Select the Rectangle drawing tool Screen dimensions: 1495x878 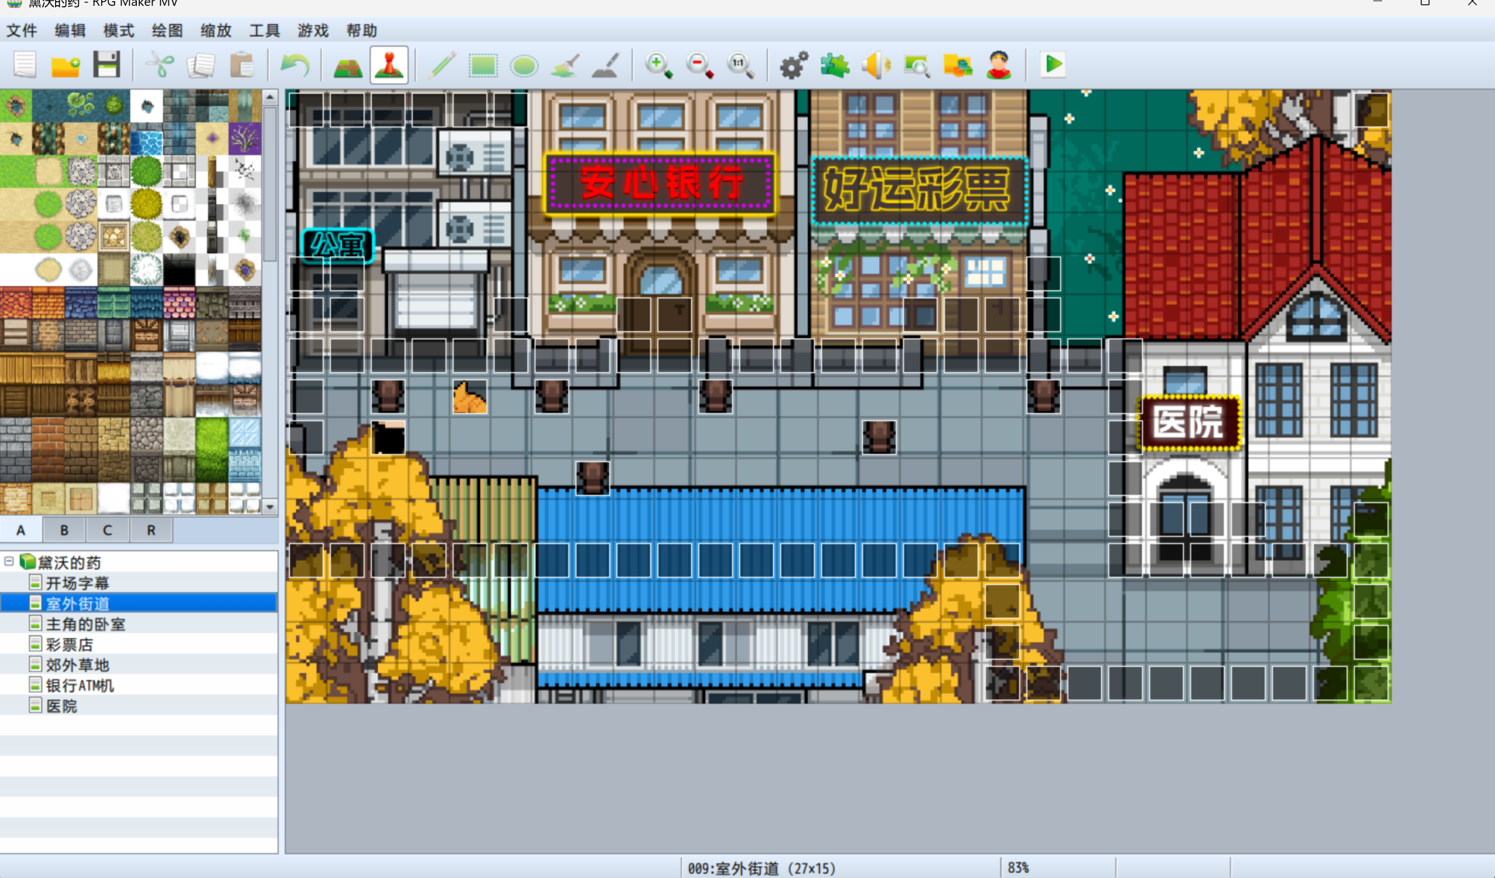pyautogui.click(x=483, y=65)
